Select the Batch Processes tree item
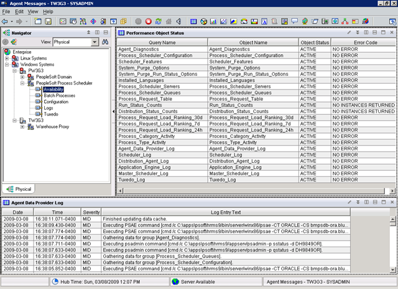The width and height of the screenshot is (398, 289). tap(60, 96)
